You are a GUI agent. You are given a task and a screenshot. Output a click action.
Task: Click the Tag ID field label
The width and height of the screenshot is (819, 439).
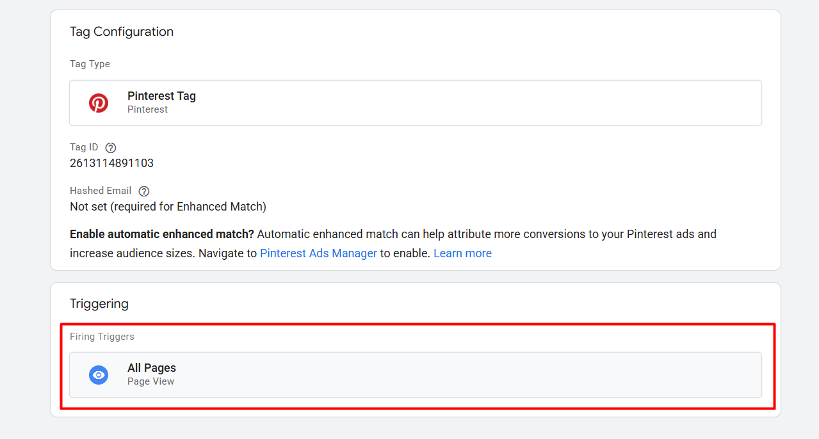(84, 148)
